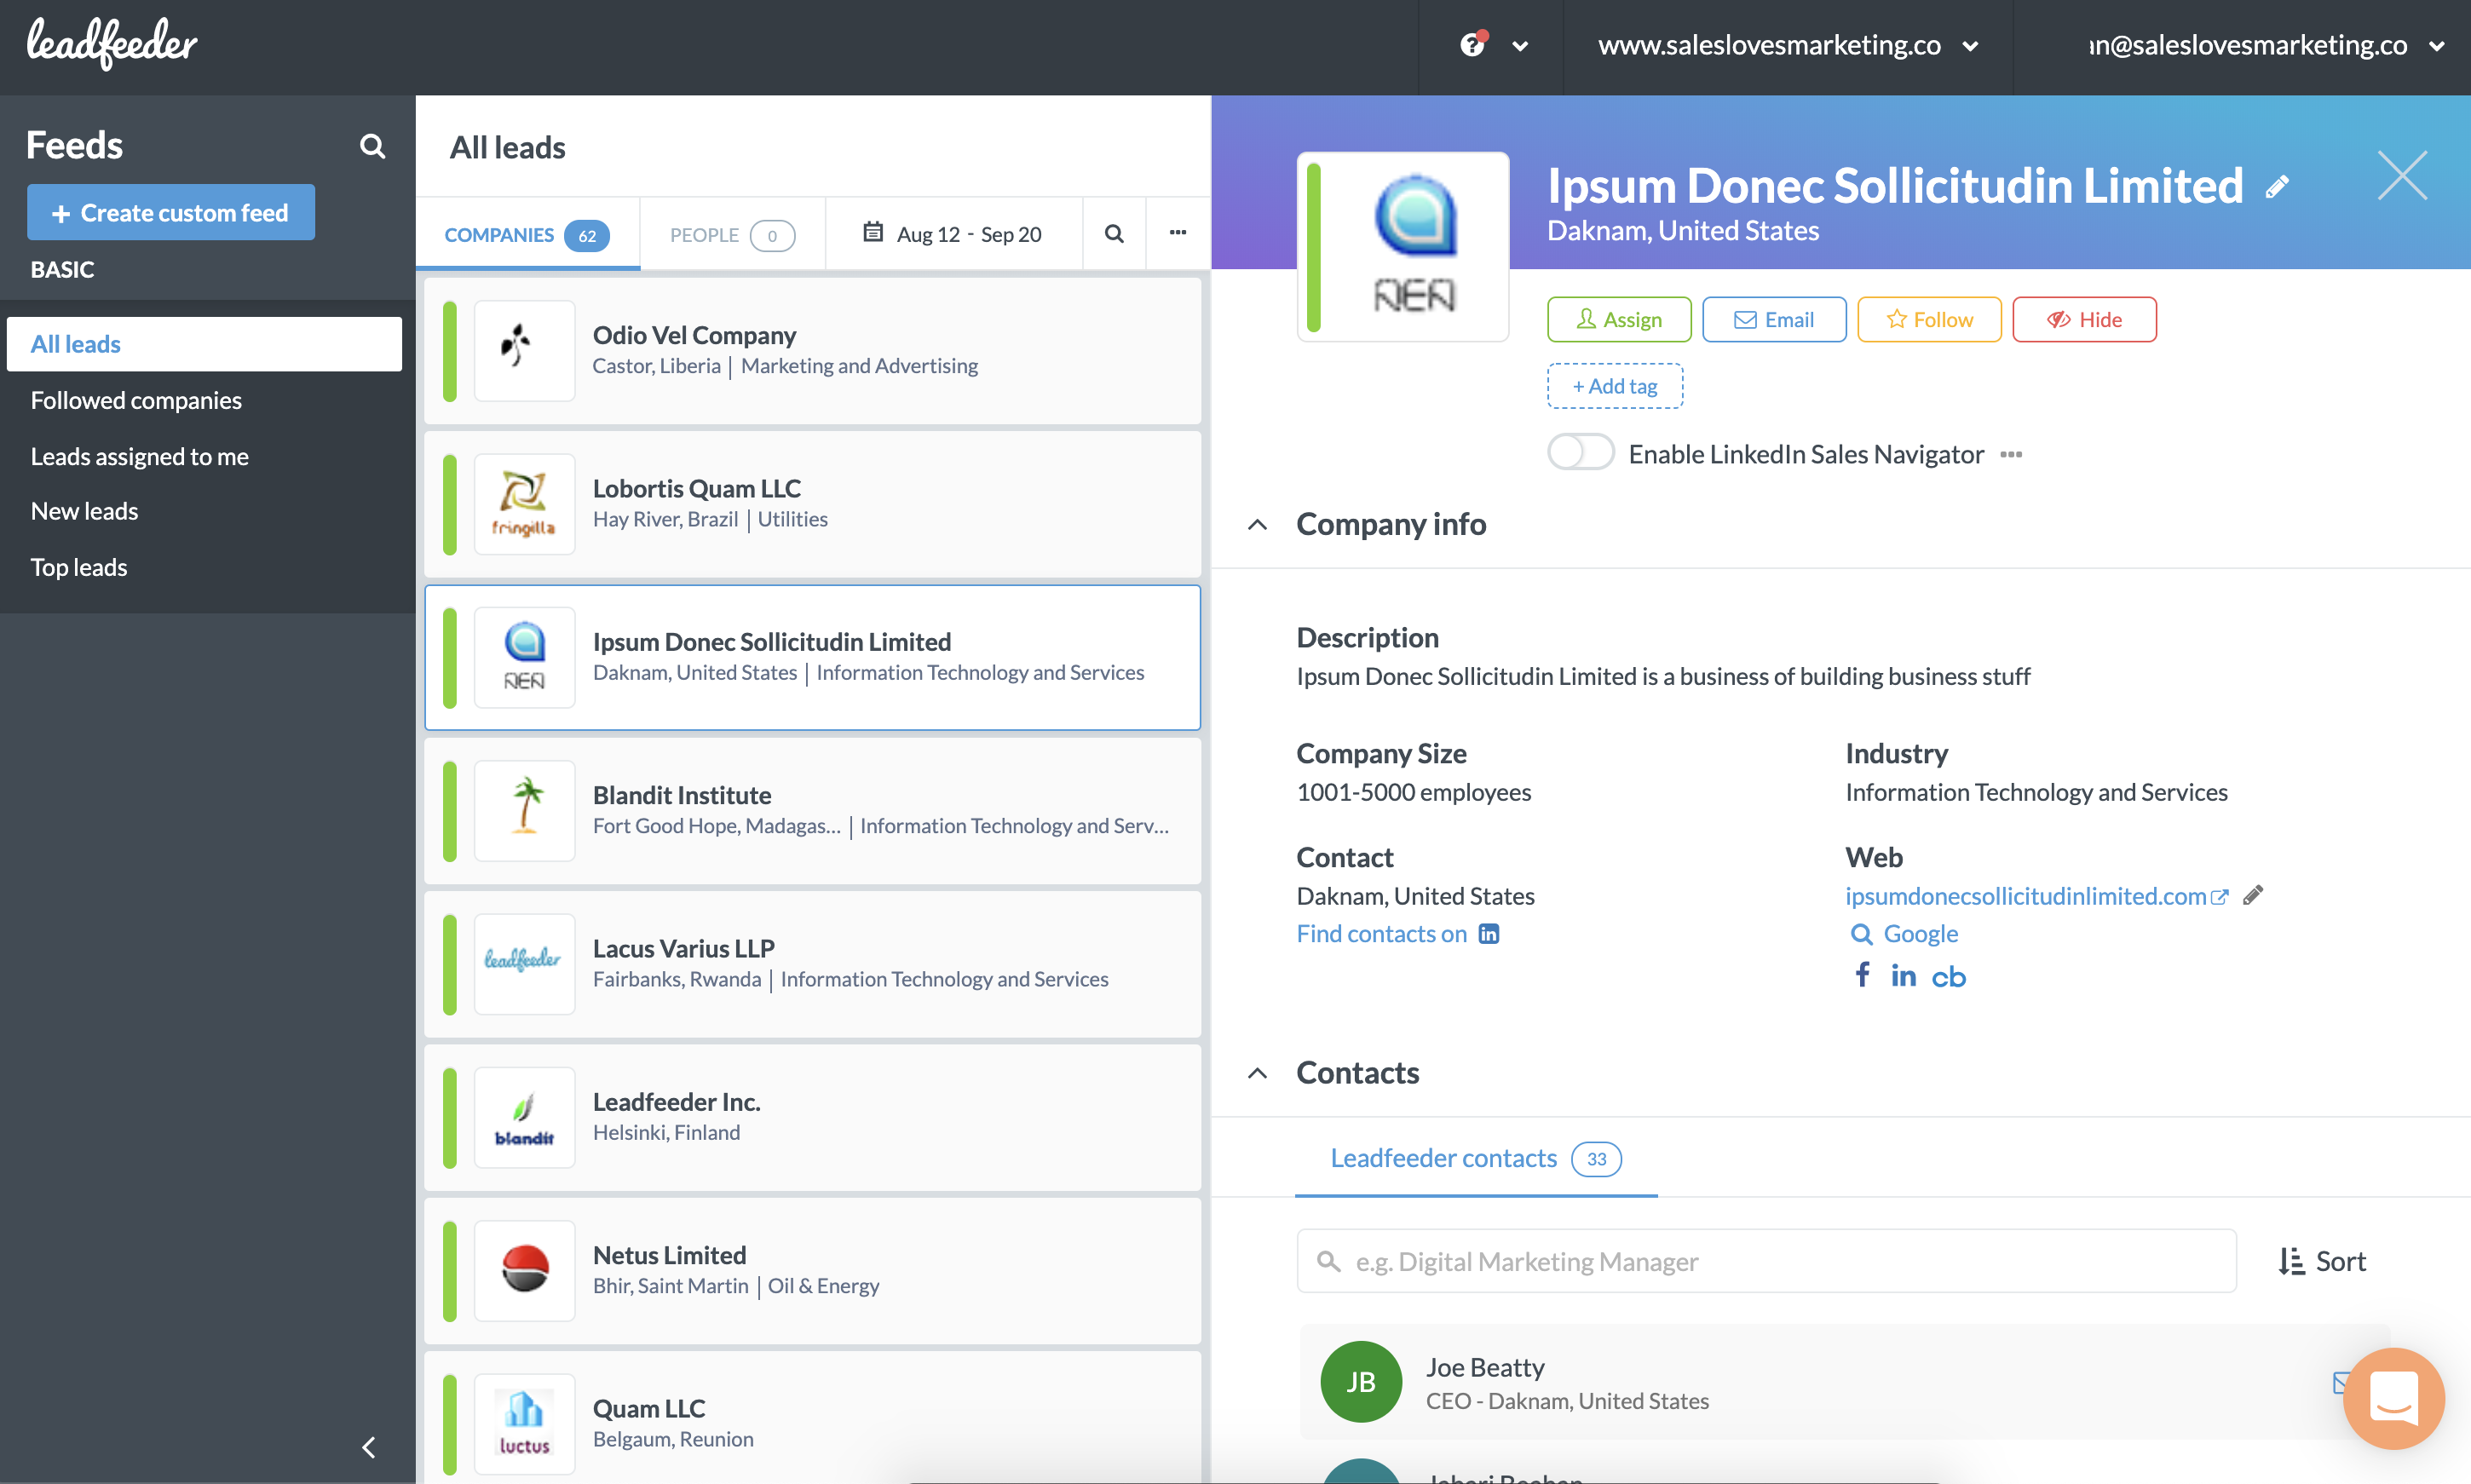Click the leads list search icon
The image size is (2471, 1484).
[1114, 233]
